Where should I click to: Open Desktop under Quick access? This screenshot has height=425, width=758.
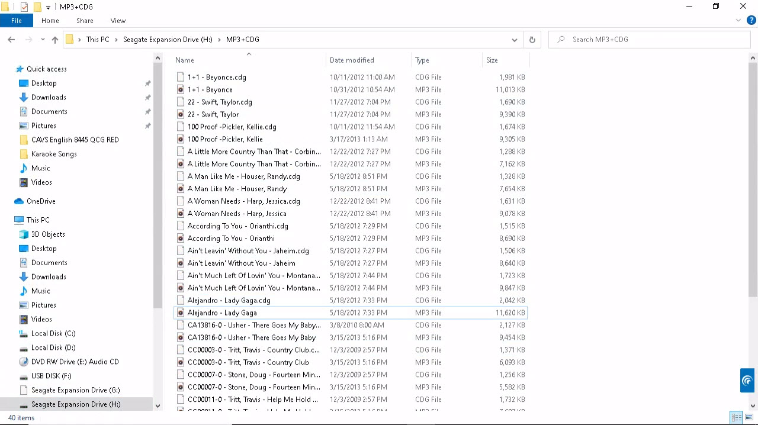click(x=44, y=83)
